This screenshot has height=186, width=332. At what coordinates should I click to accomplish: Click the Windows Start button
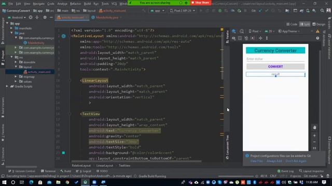(4, 182)
